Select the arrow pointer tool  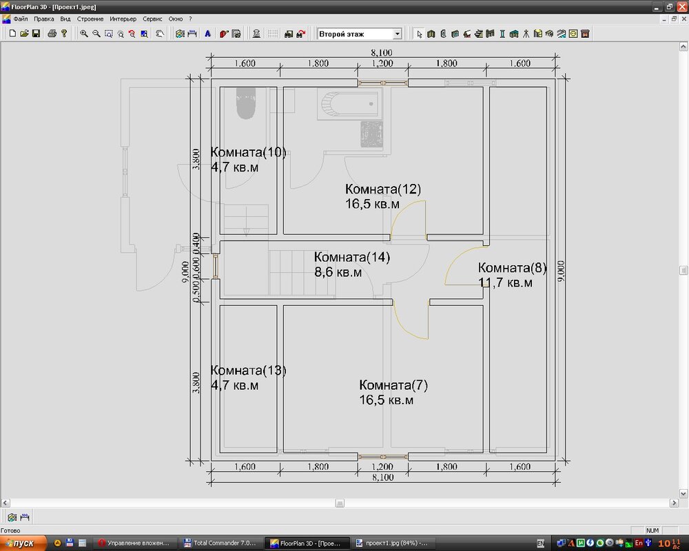419,34
